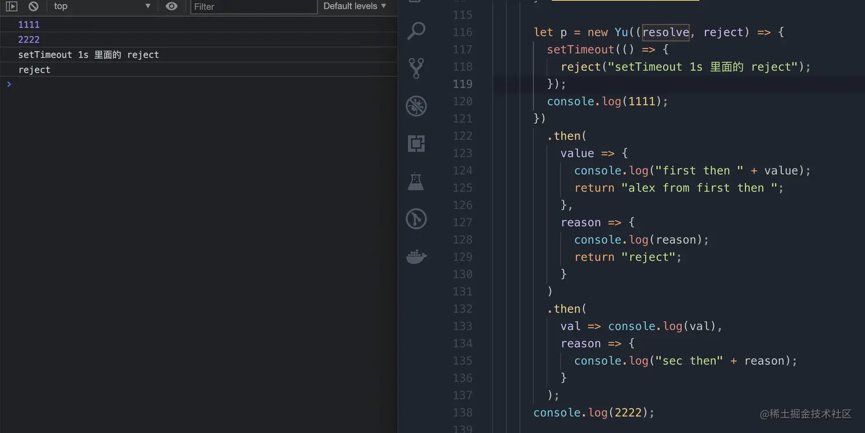Open the Run and Debug bug icon
The width and height of the screenshot is (865, 433).
(x=416, y=106)
